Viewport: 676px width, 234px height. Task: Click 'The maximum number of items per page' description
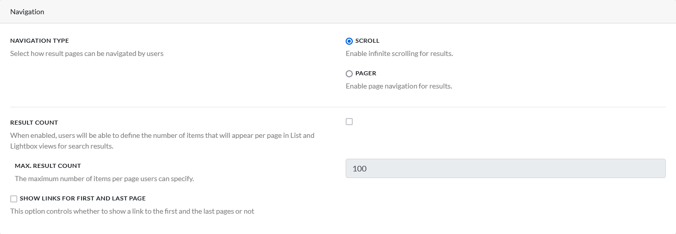104,179
